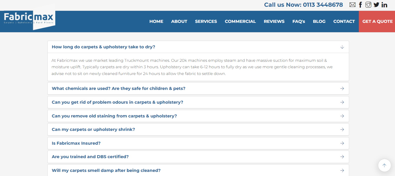Open the Twitter bird icon
The width and height of the screenshot is (395, 176).
376,5
